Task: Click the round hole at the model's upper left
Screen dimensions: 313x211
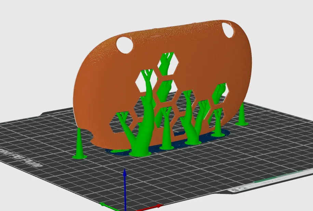Action: 125,45
